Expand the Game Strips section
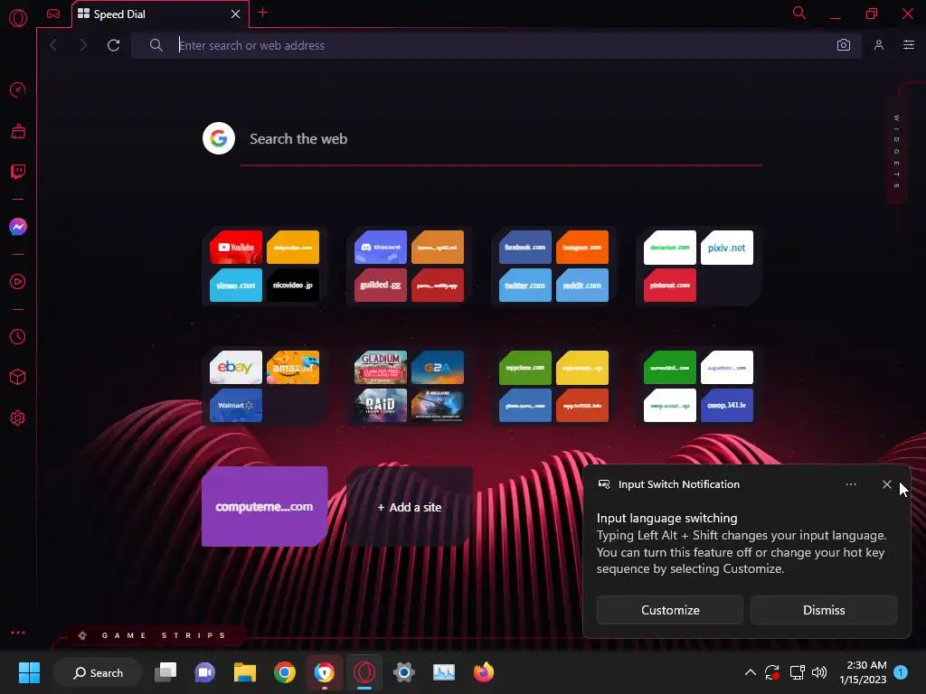926x694 pixels. [155, 635]
